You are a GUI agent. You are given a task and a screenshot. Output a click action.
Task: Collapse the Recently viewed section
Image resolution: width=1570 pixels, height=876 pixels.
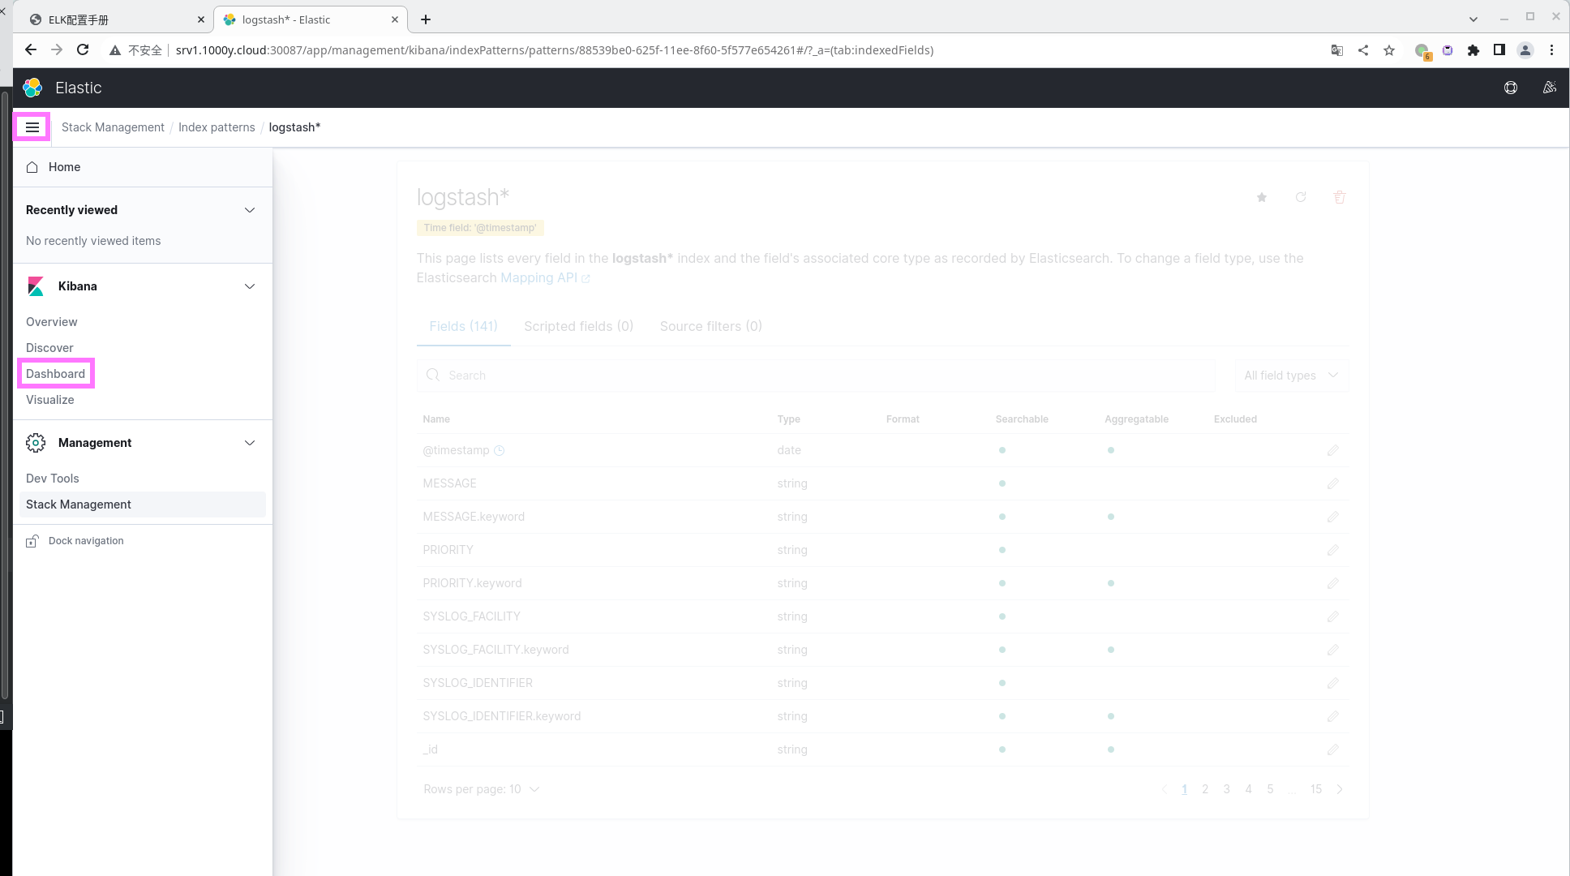(250, 210)
